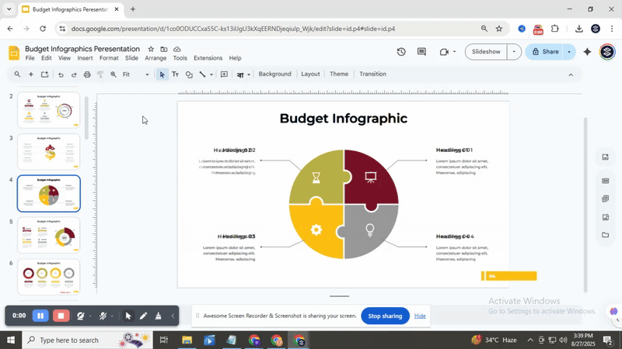Expand the Line tool dropdown arrow
Image resolution: width=622 pixels, height=349 pixels.
click(211, 75)
